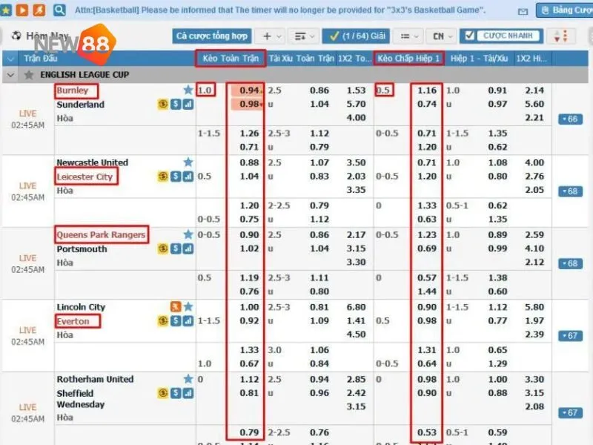Click the Tài Xỉu Toàn Trận column header
This screenshot has width=593, height=445.
302,59
